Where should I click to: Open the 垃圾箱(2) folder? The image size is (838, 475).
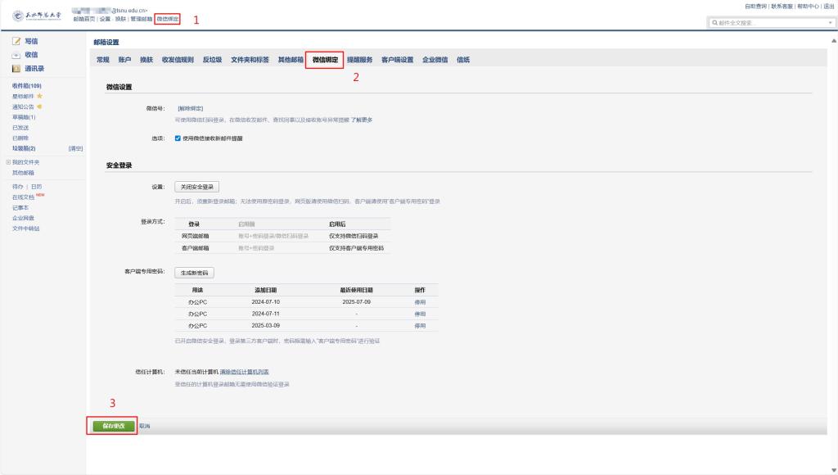click(x=24, y=148)
